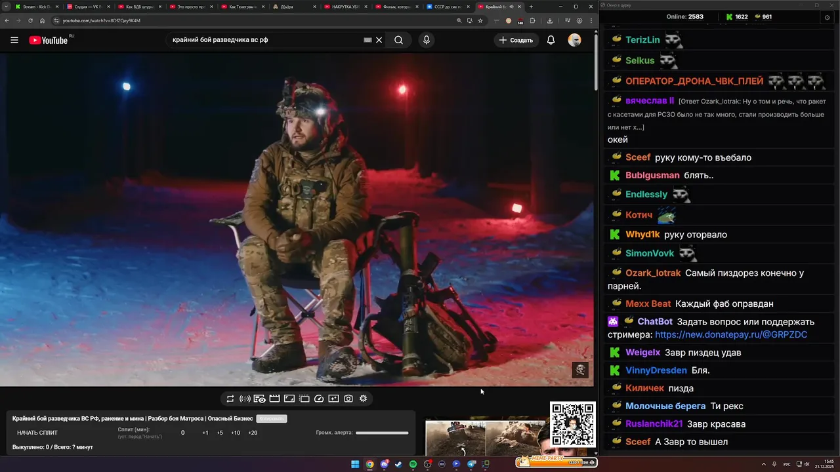Open the YouTube guide hamburger menu

point(14,40)
